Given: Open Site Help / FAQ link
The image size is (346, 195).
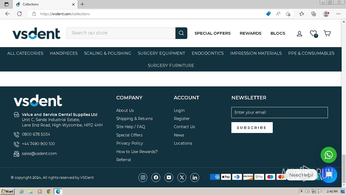Looking at the screenshot, I should [131, 127].
